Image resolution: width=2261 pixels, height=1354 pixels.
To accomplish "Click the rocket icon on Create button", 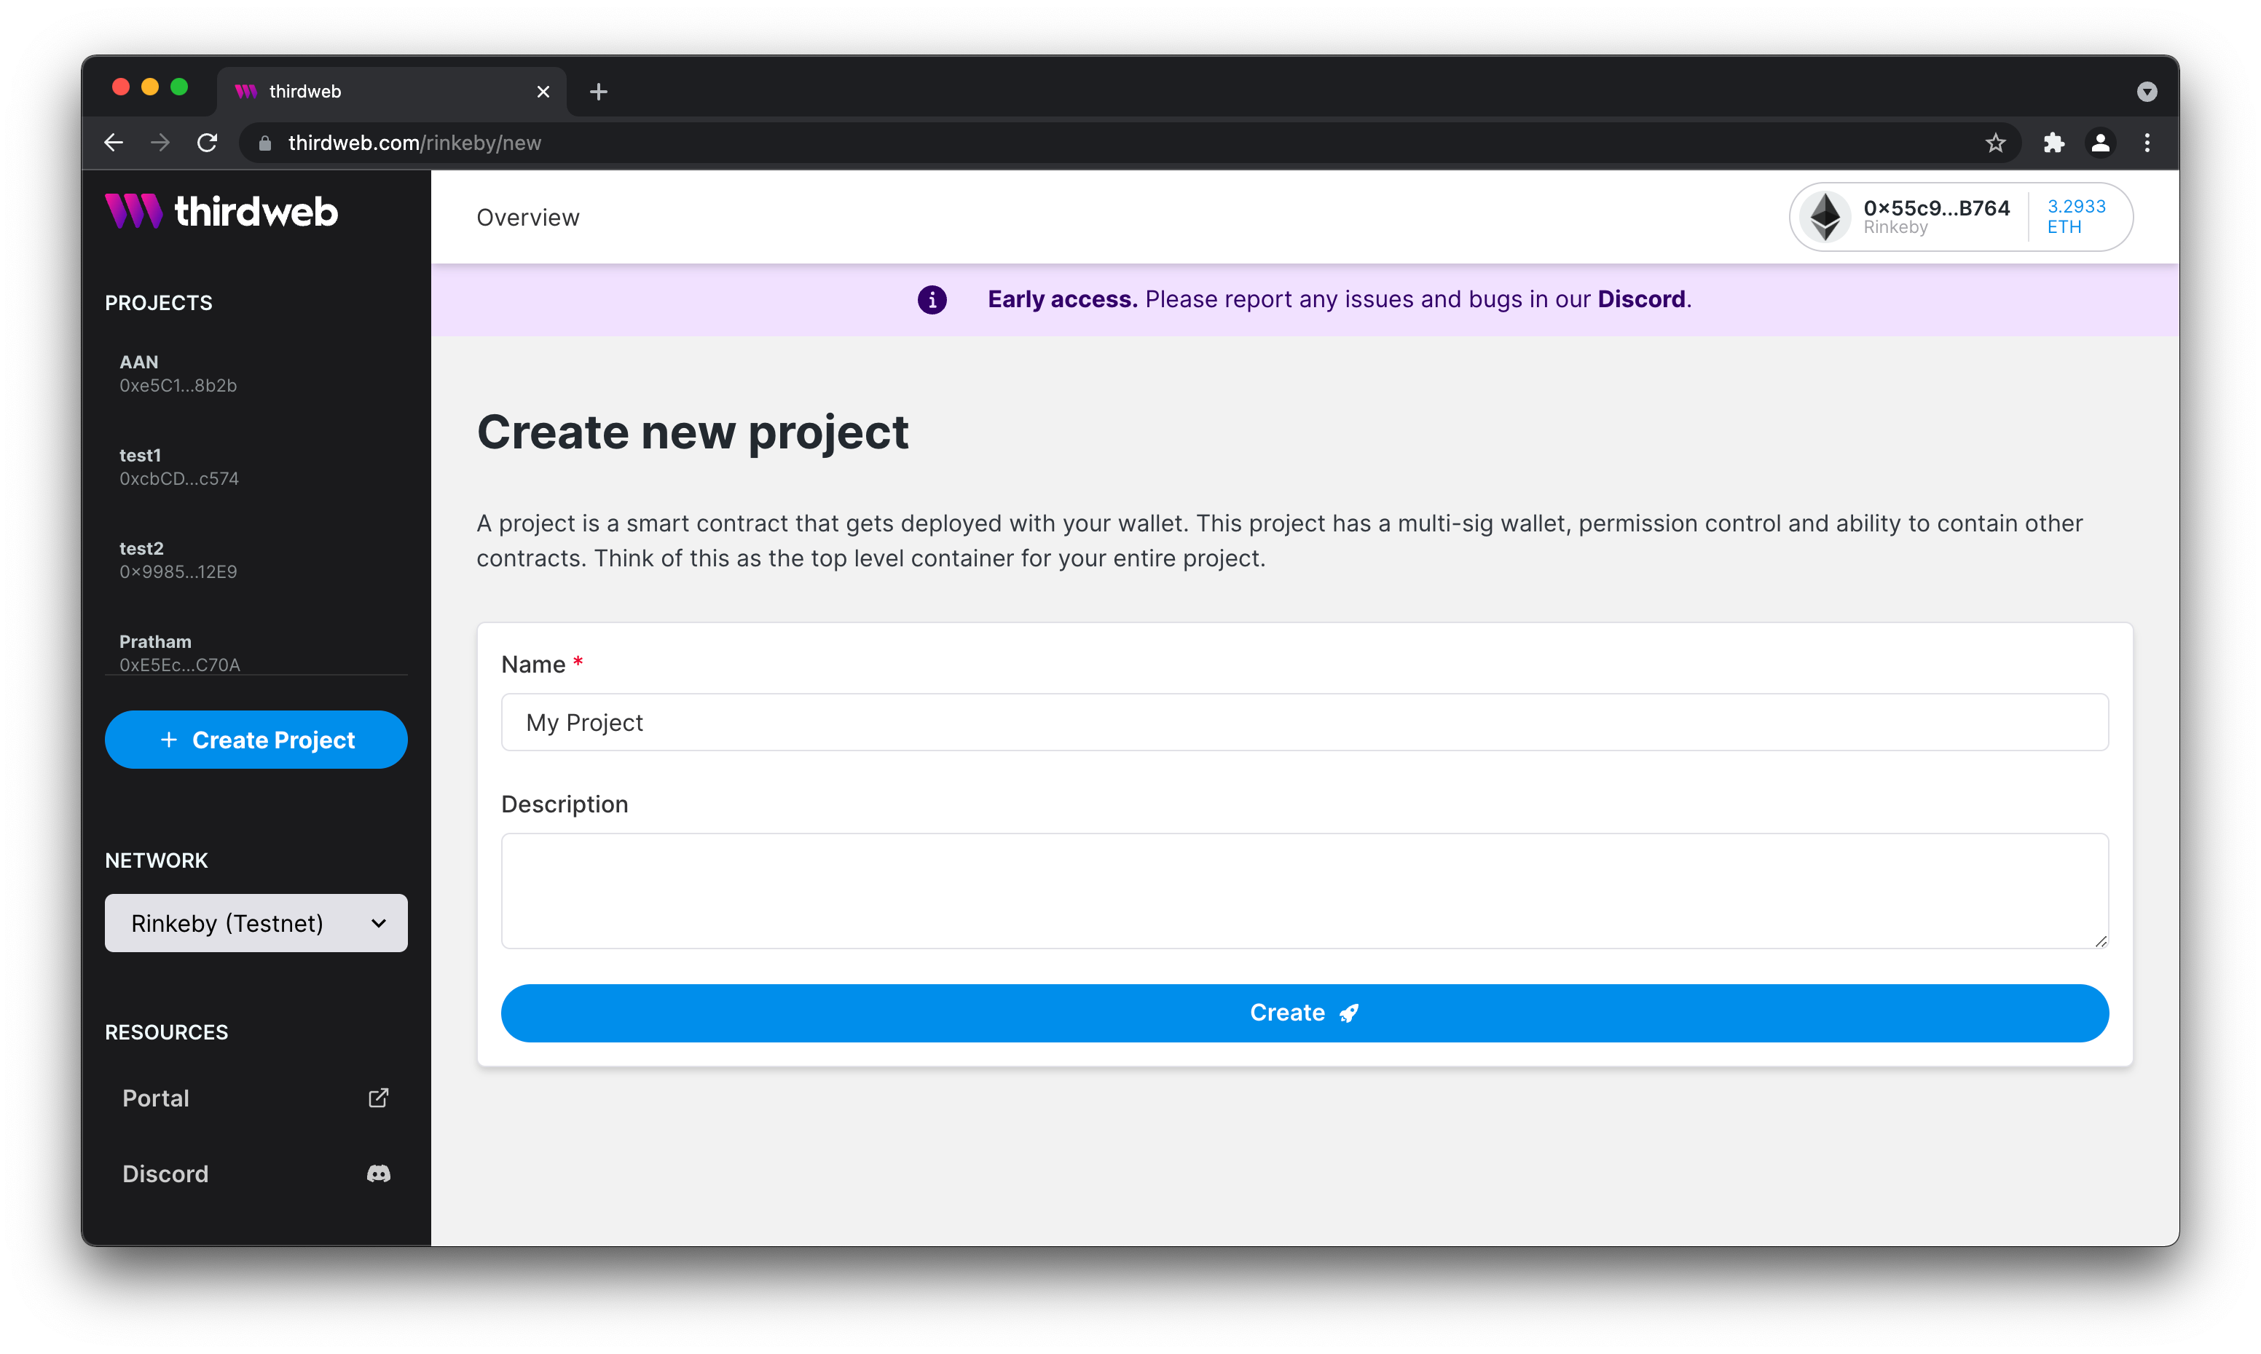I will point(1348,1013).
